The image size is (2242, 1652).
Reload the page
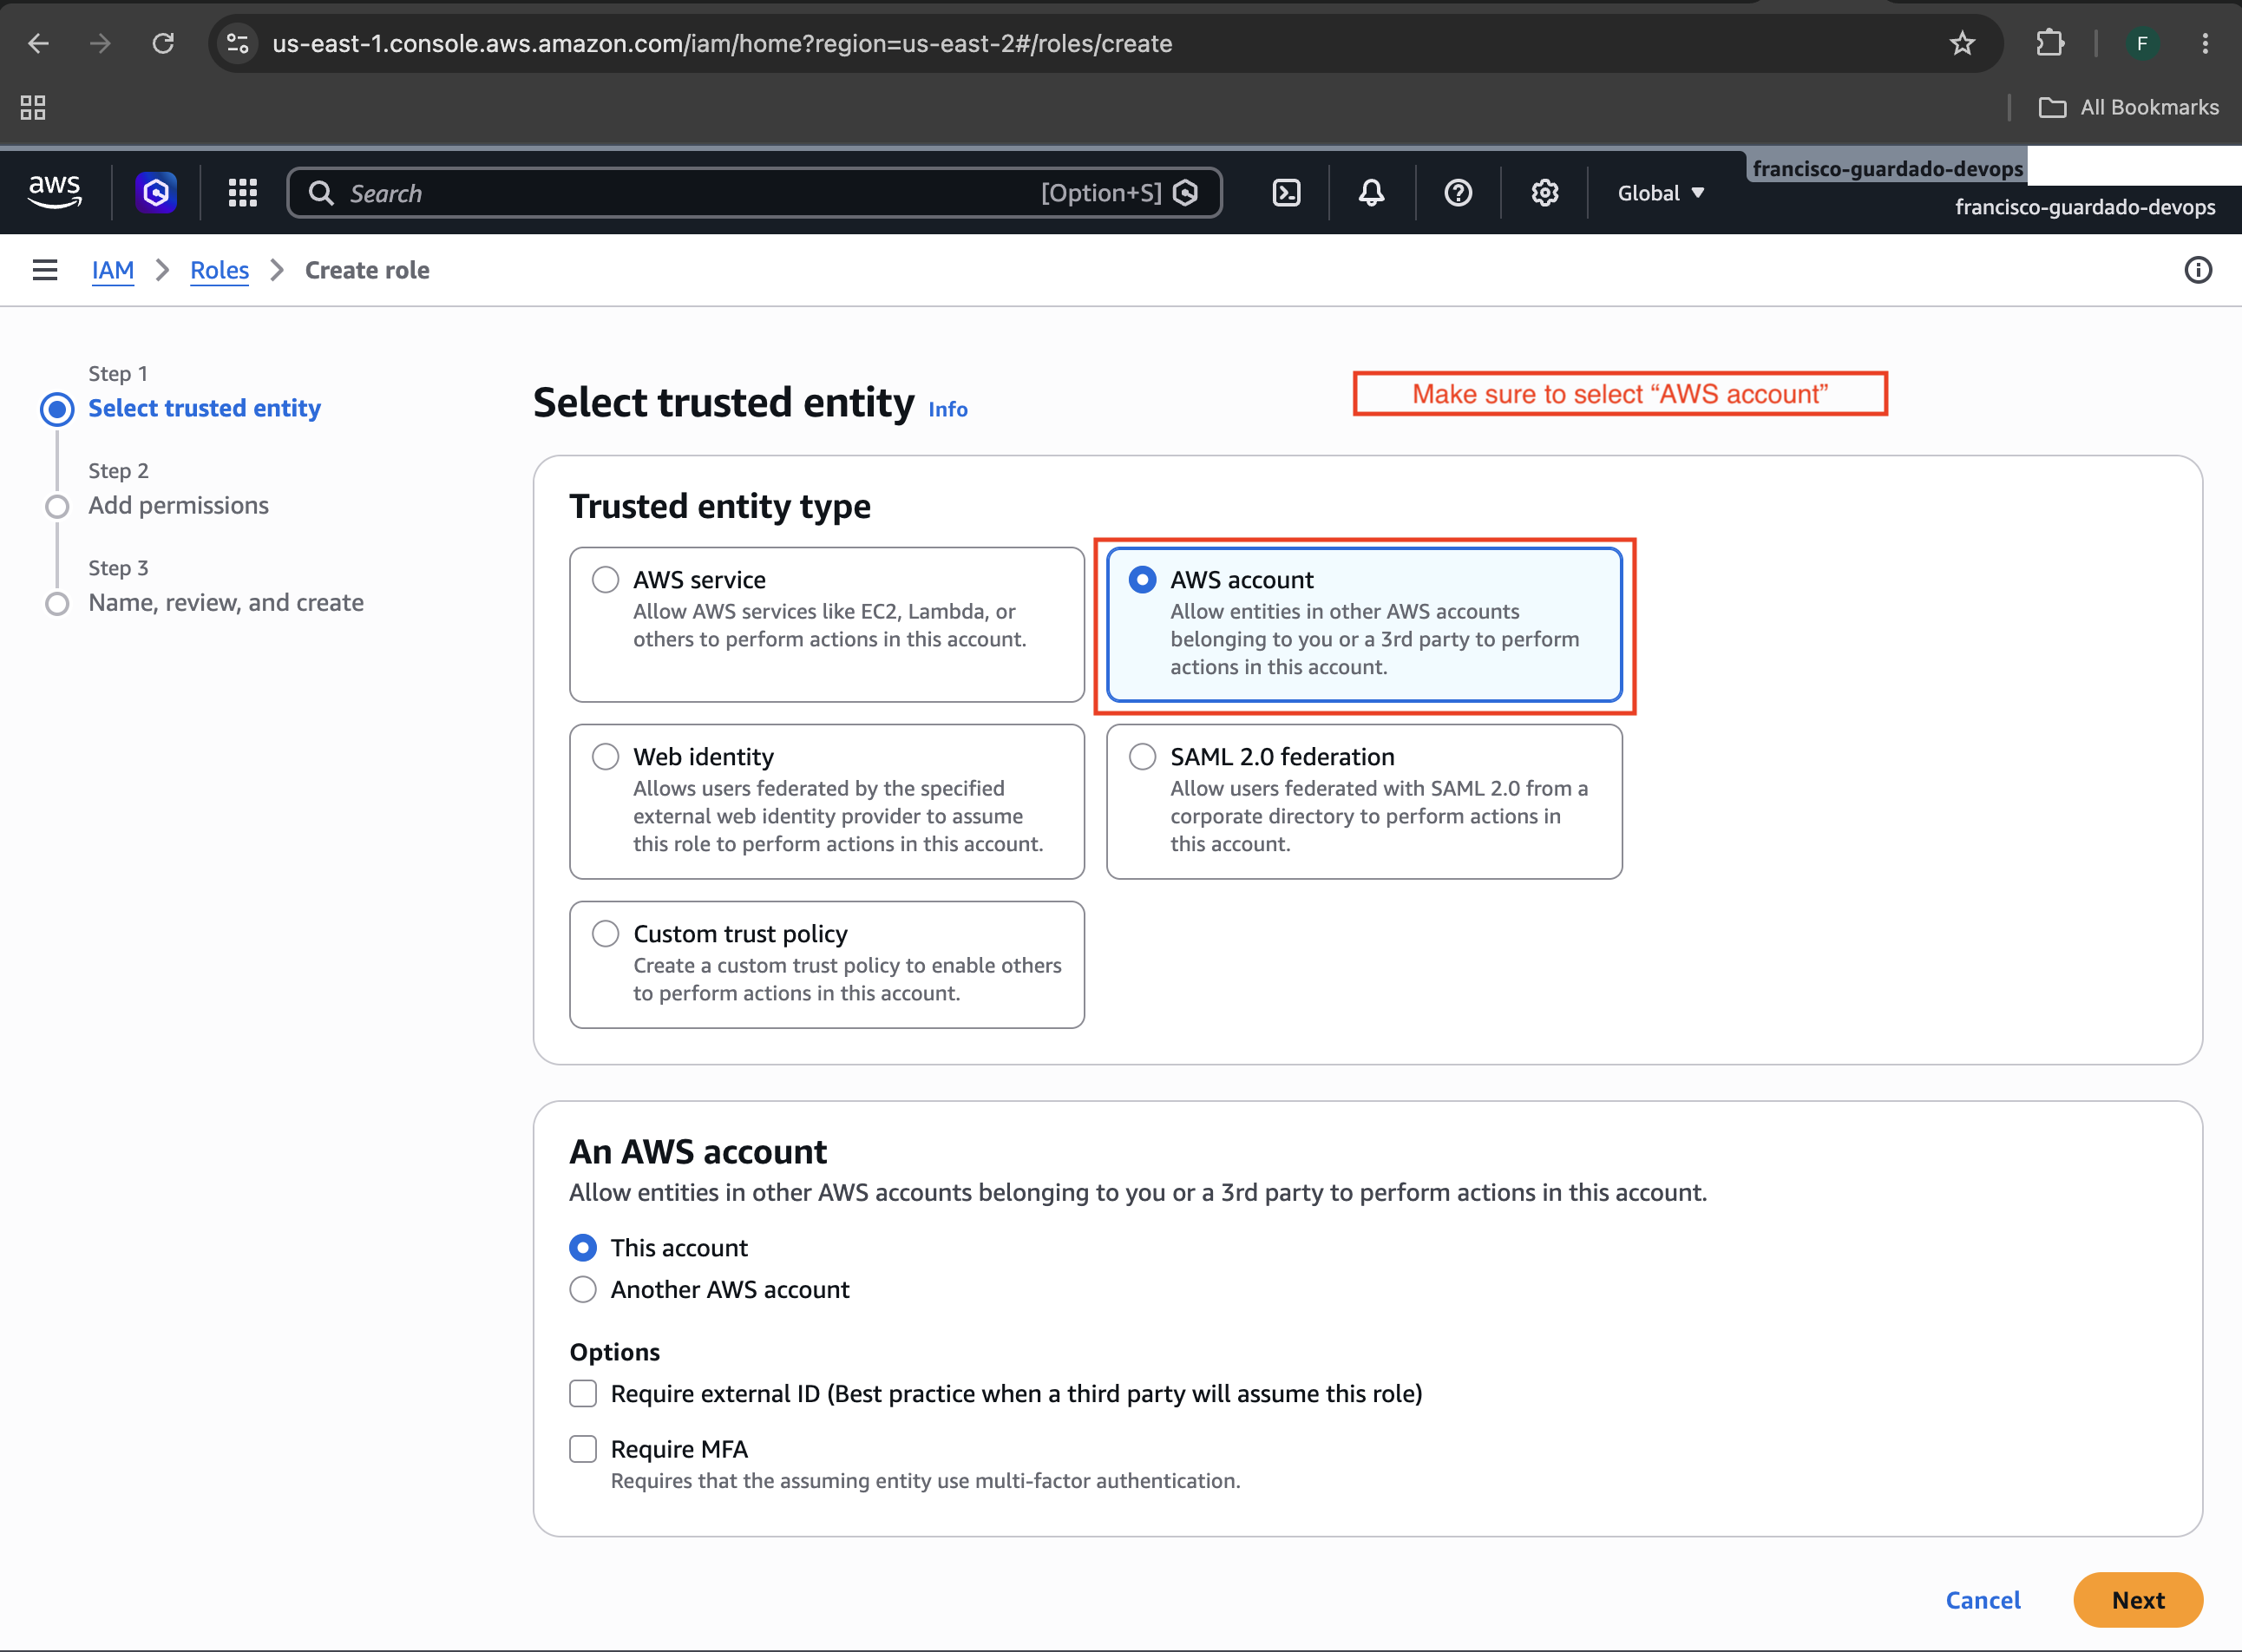(x=163, y=43)
